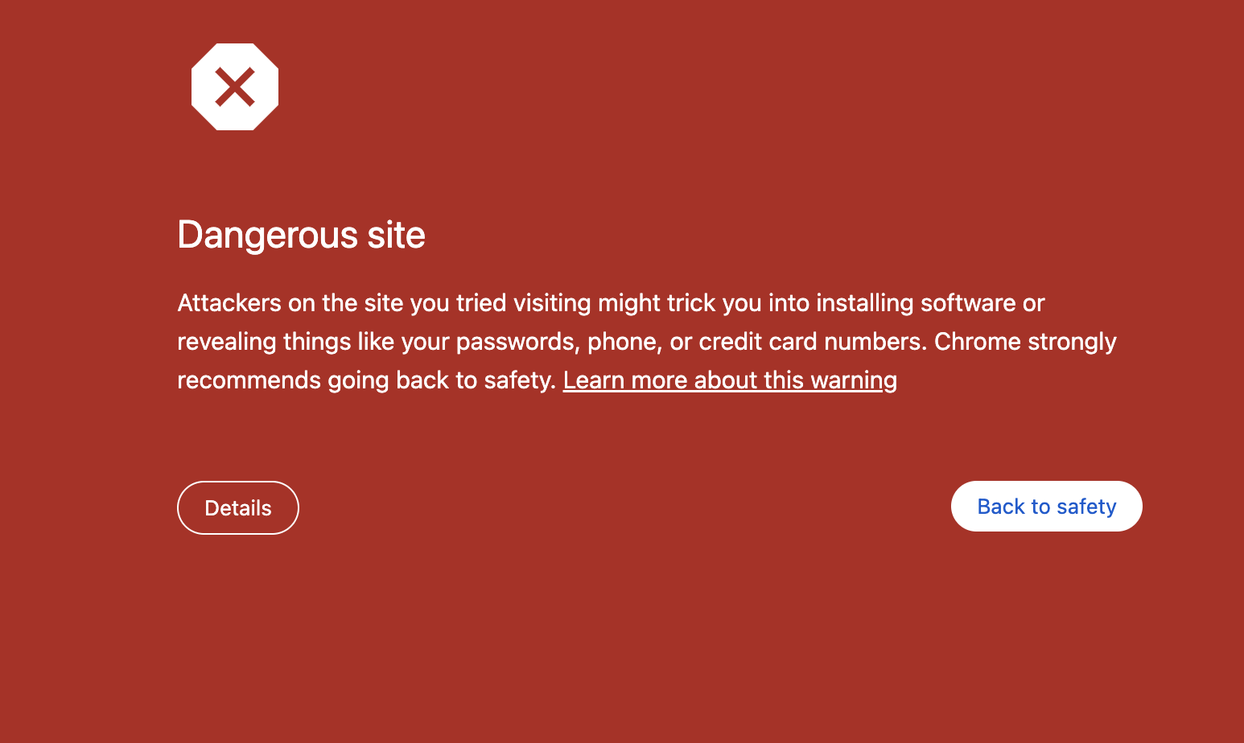
Task: Click the word site in the heading
Action: coord(396,235)
